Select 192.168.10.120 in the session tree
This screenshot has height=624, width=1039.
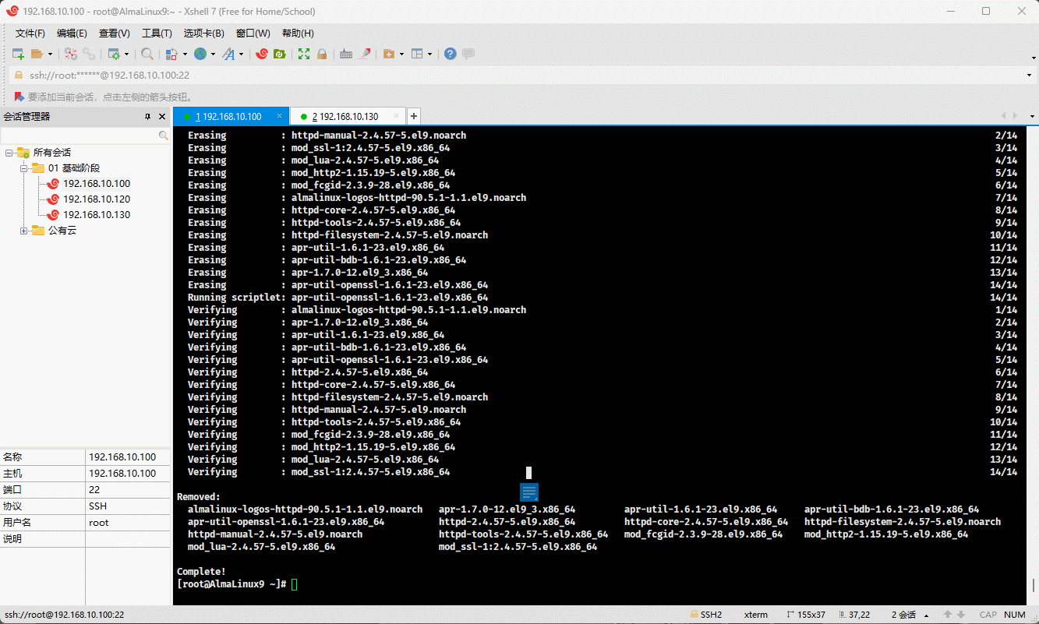pos(96,199)
